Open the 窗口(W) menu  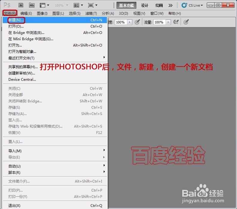(157, 13)
